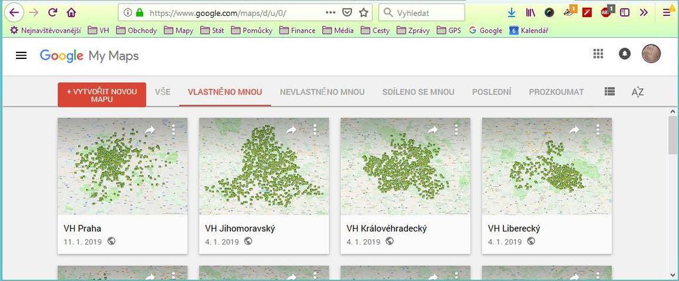Show more toolbar tools chevron
Image resolution: width=679 pixels, height=281 pixels.
[643, 13]
